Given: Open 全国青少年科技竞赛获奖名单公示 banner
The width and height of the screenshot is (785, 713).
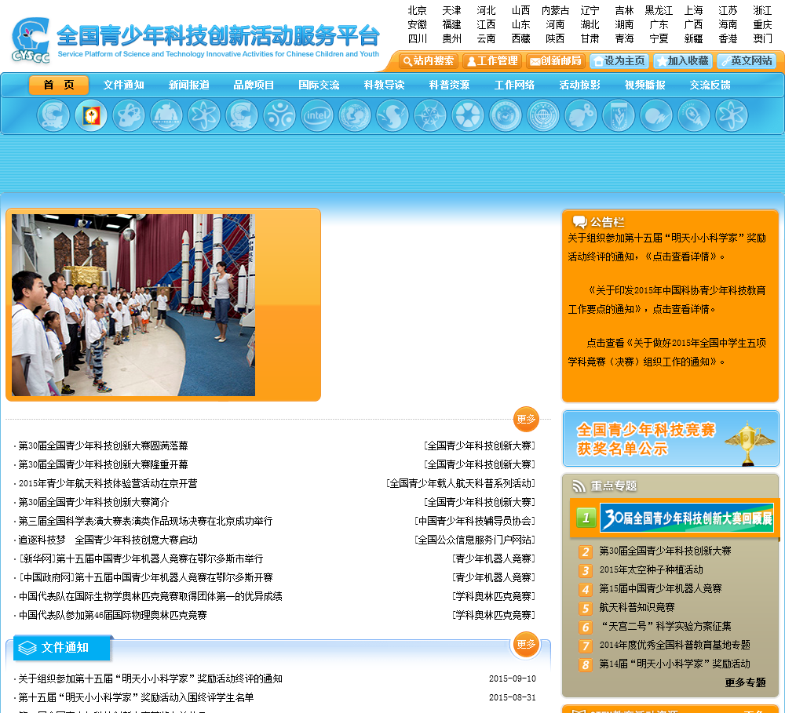Looking at the screenshot, I should click(x=671, y=438).
